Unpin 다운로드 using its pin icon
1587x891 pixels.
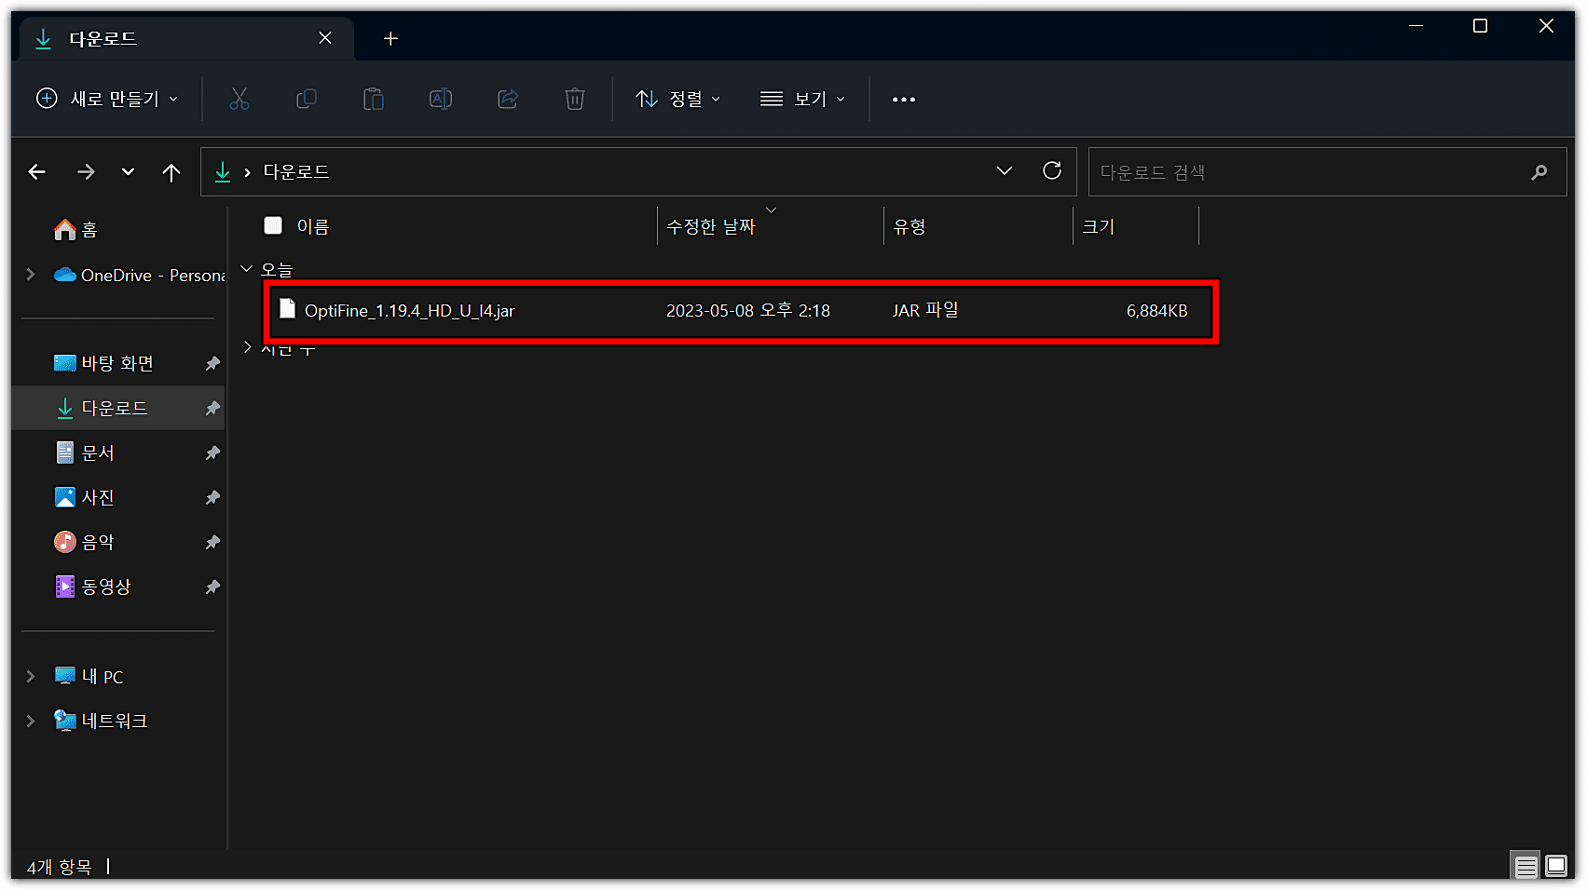point(212,408)
